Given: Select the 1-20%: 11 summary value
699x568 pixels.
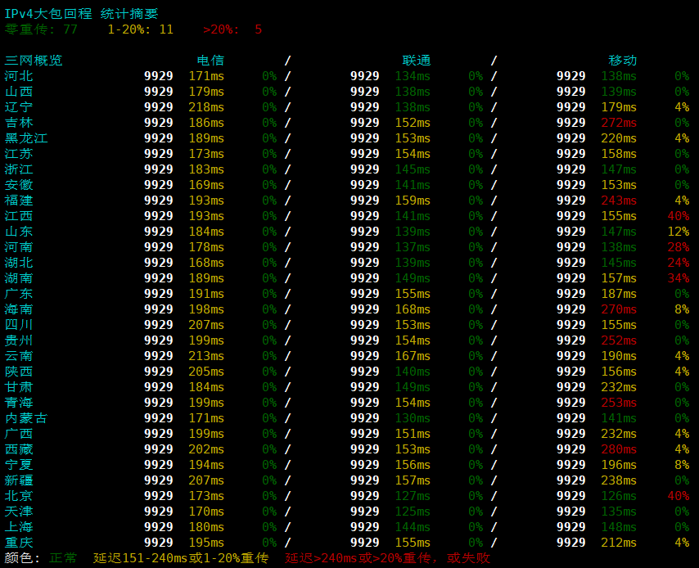Looking at the screenshot, I should pyautogui.click(x=141, y=29).
